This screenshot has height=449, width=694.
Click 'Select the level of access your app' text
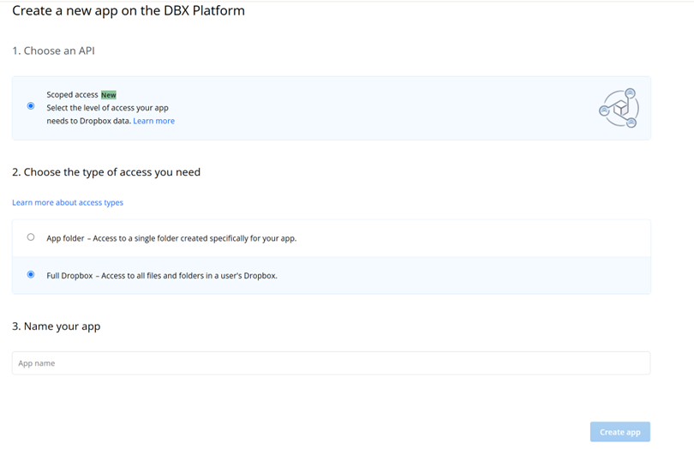click(108, 108)
